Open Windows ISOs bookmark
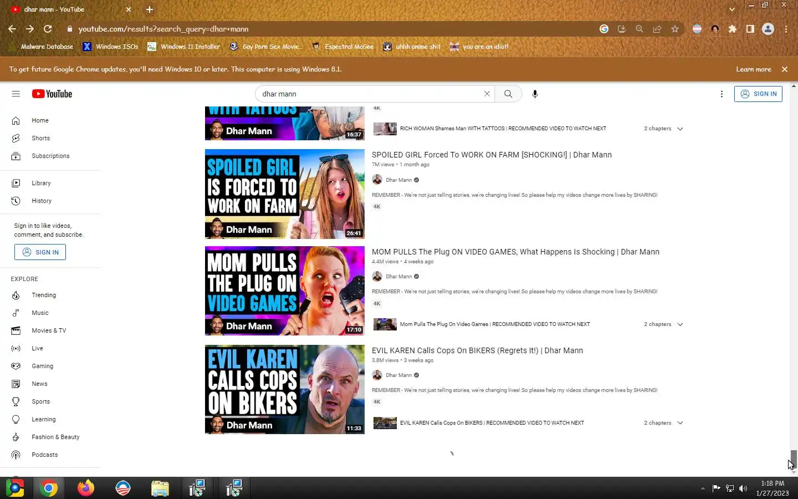798x499 pixels. (110, 47)
